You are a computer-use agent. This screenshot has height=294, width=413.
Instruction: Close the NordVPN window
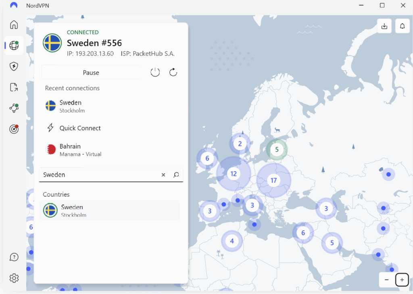403,5
